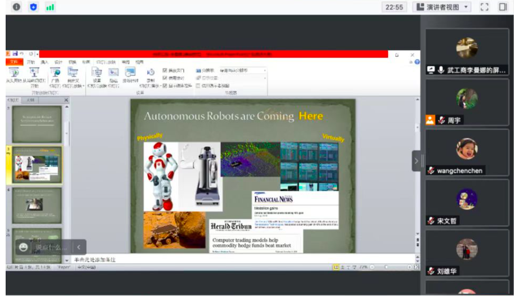Check the green network signal icon
The height and width of the screenshot is (296, 514).
tap(50, 7)
